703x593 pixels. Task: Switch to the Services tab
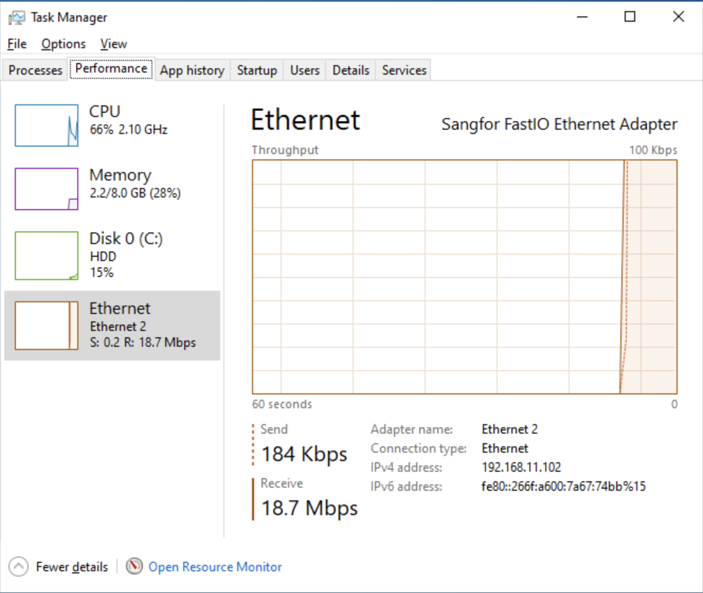tap(403, 69)
